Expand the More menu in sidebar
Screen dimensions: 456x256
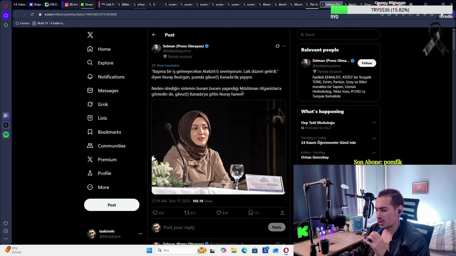point(98,187)
